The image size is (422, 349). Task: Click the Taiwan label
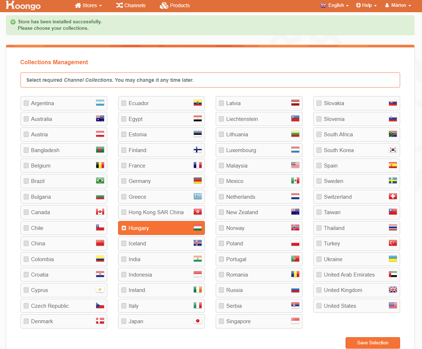point(332,212)
